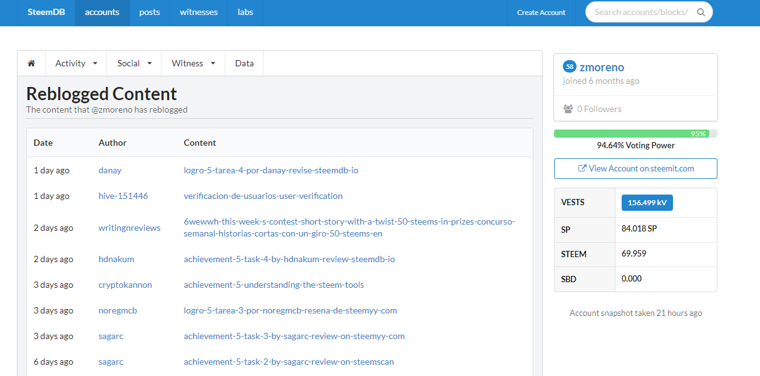Click the 0.000 SBD value
The height and width of the screenshot is (376, 760).
(632, 278)
